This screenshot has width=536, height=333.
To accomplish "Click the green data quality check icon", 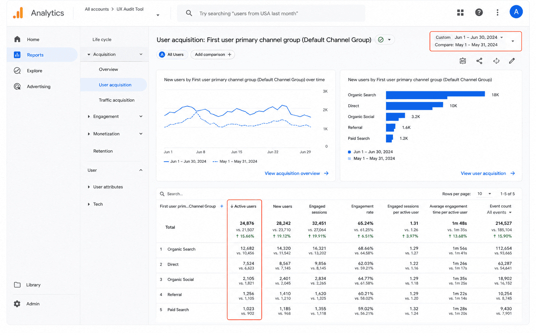I will pos(381,40).
